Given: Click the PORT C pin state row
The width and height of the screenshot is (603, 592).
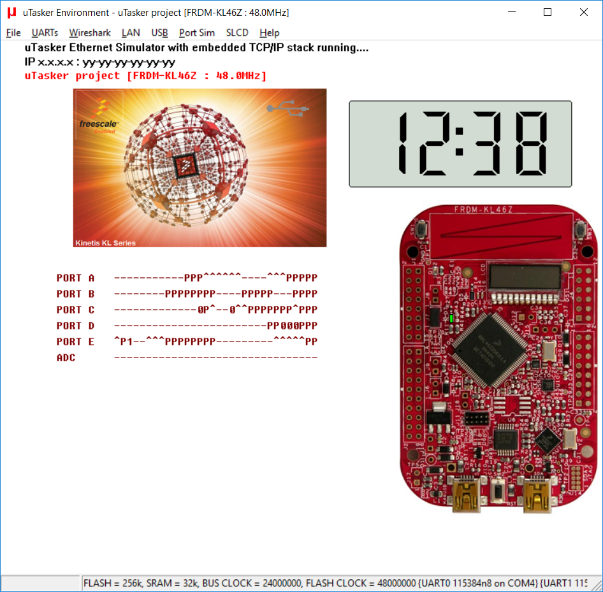Looking at the screenshot, I should coord(187,310).
